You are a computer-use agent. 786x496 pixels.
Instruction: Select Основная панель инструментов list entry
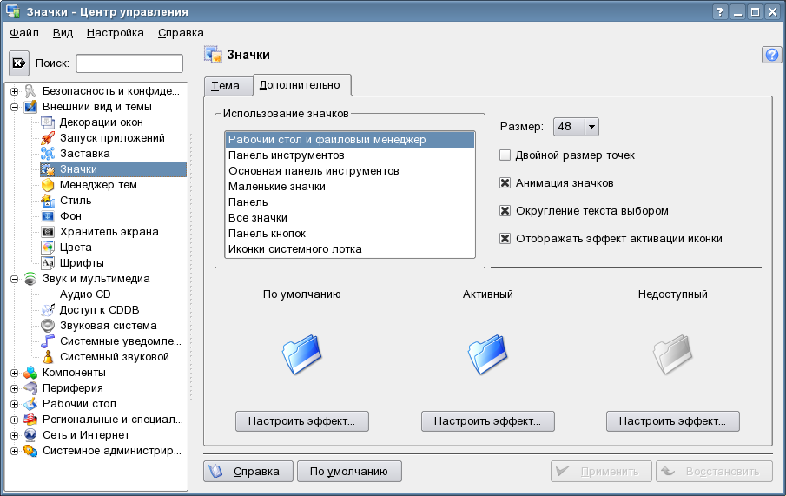coord(350,171)
